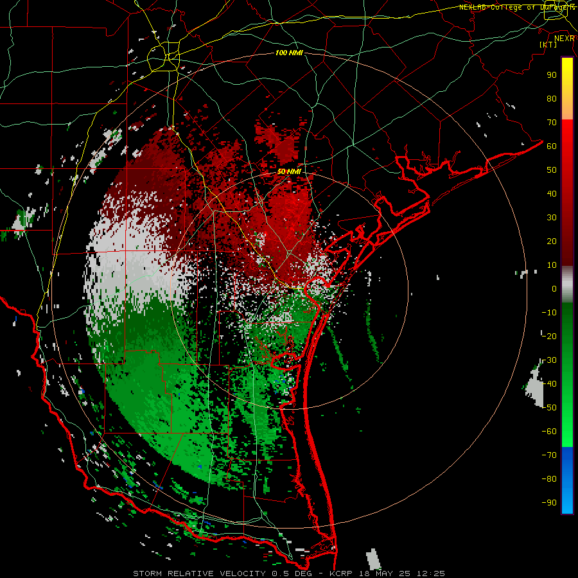Click the 50 NMI range ring label
This screenshot has height=578, width=578.
289,171
